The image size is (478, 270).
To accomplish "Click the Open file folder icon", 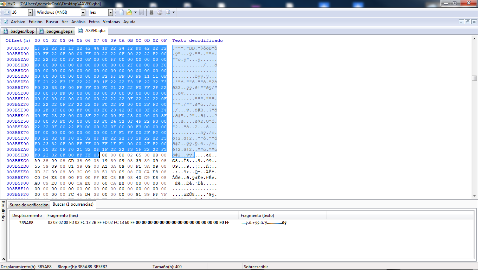I will (129, 12).
